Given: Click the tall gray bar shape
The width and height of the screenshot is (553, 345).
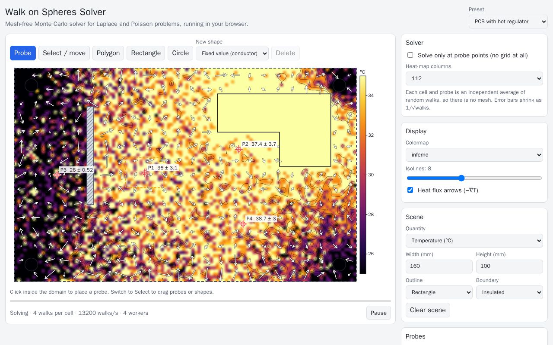Looking at the screenshot, I should click(90, 156).
